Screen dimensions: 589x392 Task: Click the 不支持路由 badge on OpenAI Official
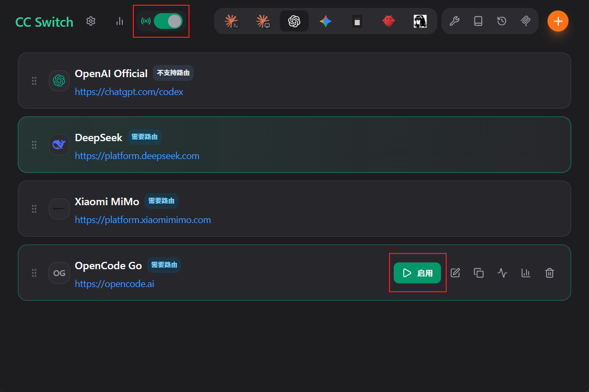pyautogui.click(x=173, y=73)
